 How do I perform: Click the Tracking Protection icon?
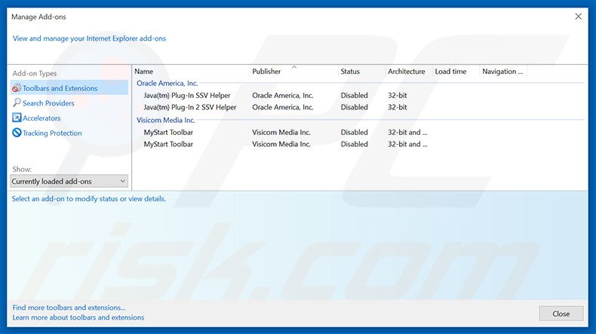pos(17,133)
